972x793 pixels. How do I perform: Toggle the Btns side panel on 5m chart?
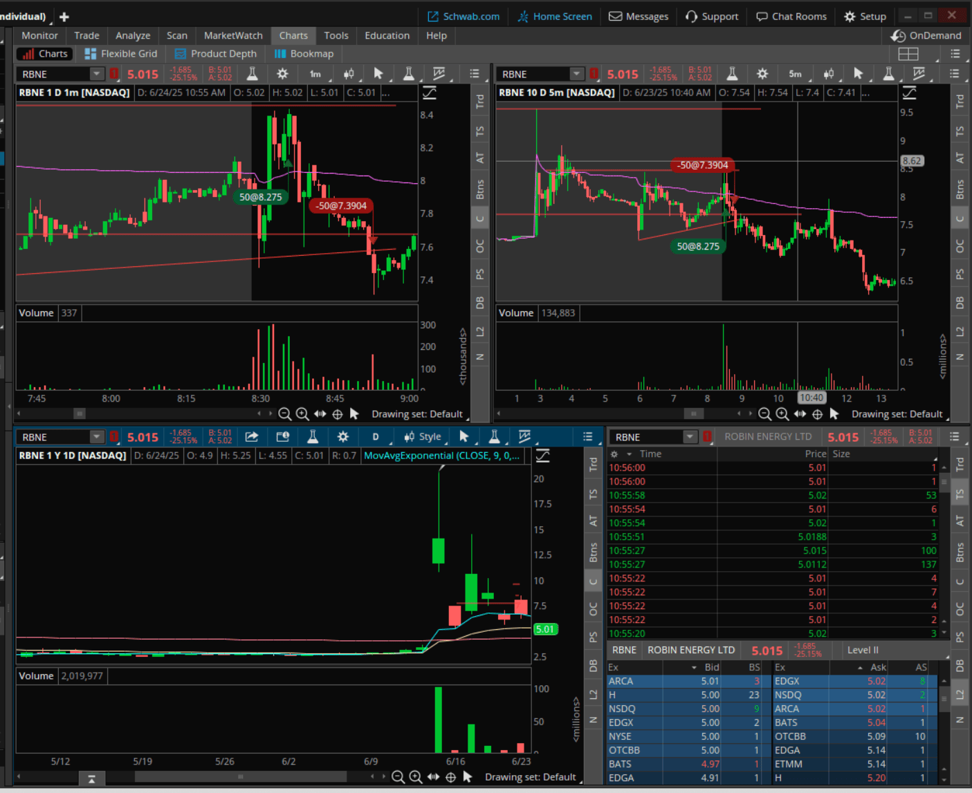pos(960,189)
